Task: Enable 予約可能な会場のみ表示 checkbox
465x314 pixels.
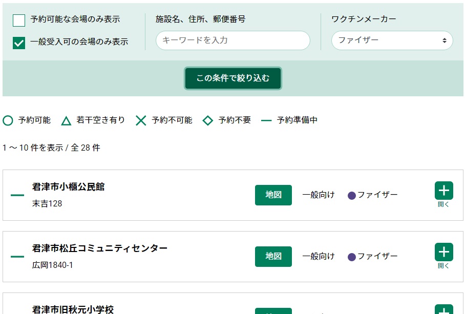Action: (19, 20)
